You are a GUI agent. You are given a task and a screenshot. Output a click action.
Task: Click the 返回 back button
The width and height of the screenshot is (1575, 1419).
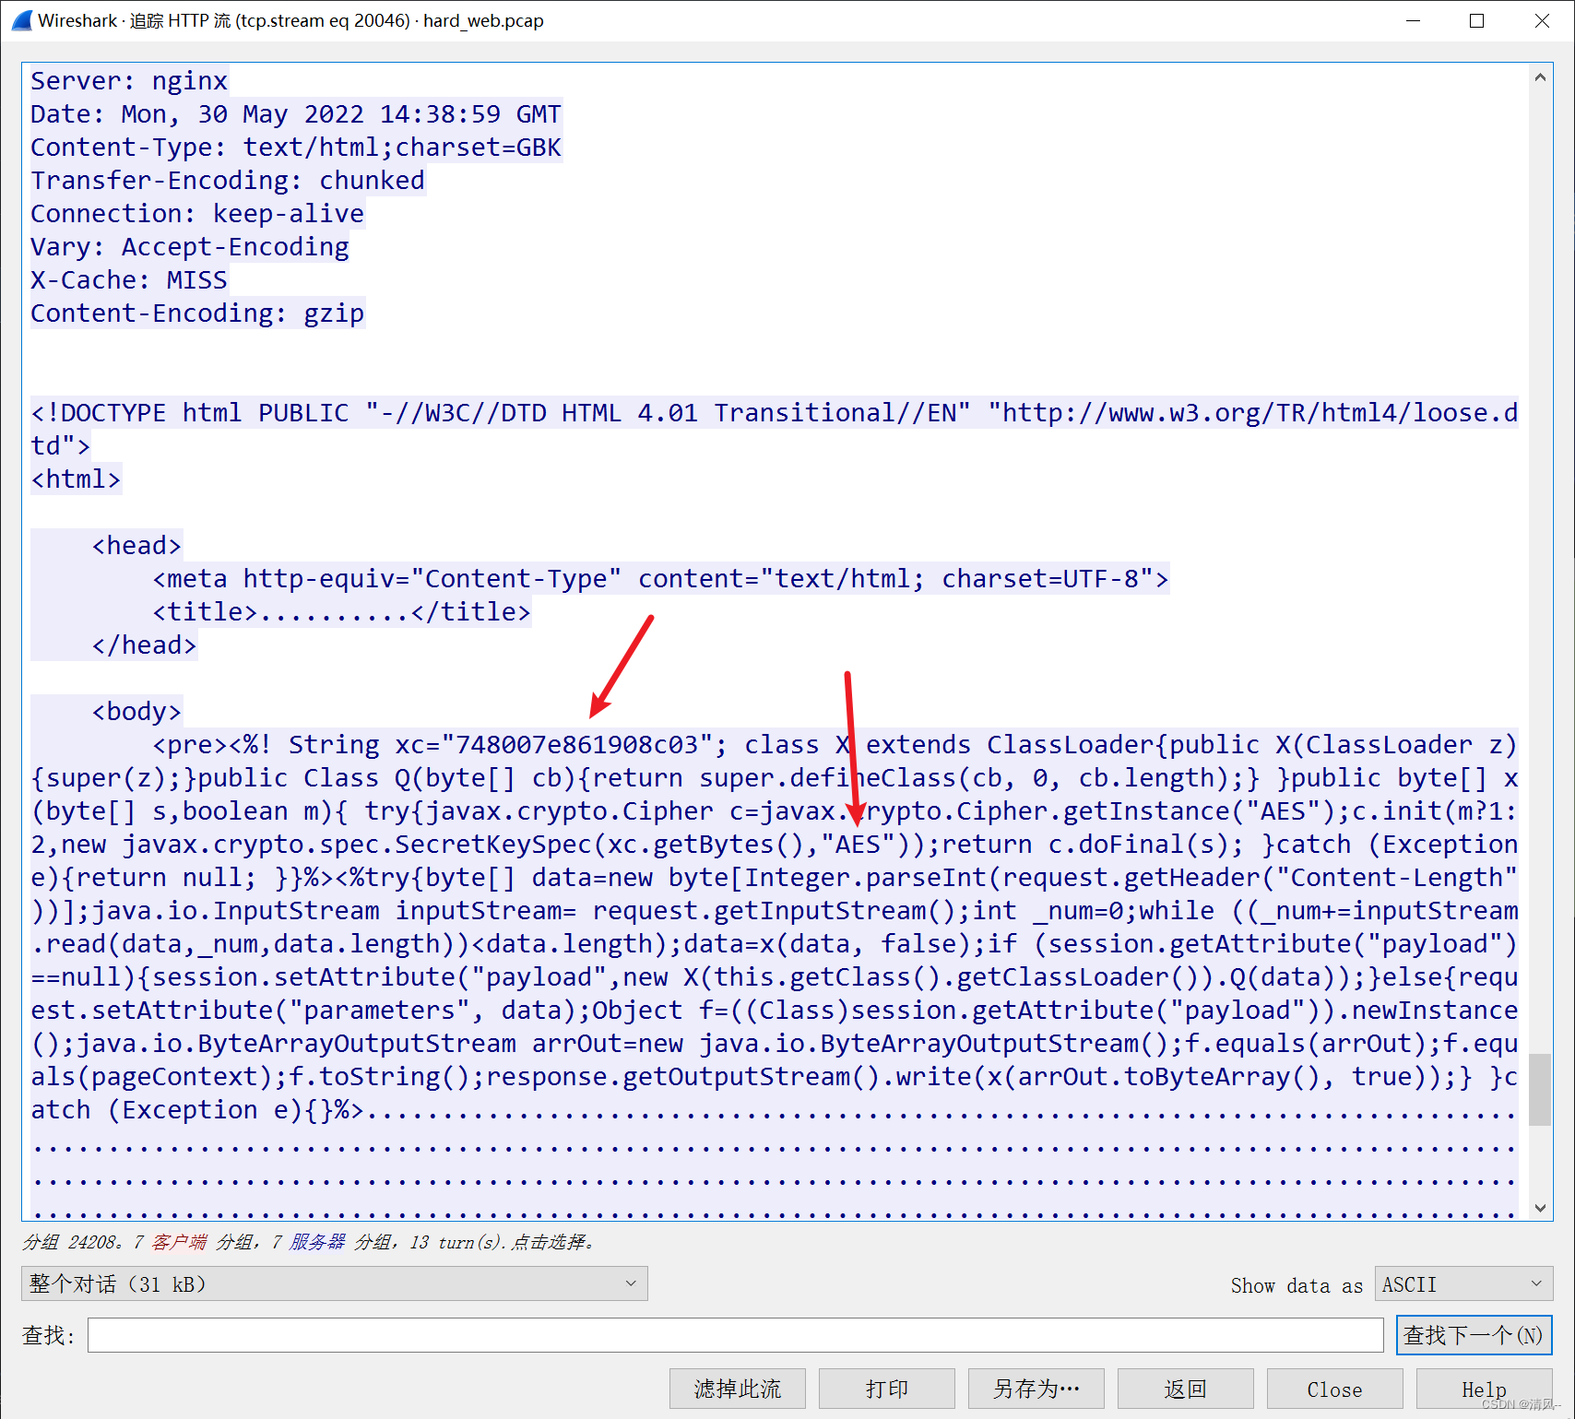[1186, 1389]
